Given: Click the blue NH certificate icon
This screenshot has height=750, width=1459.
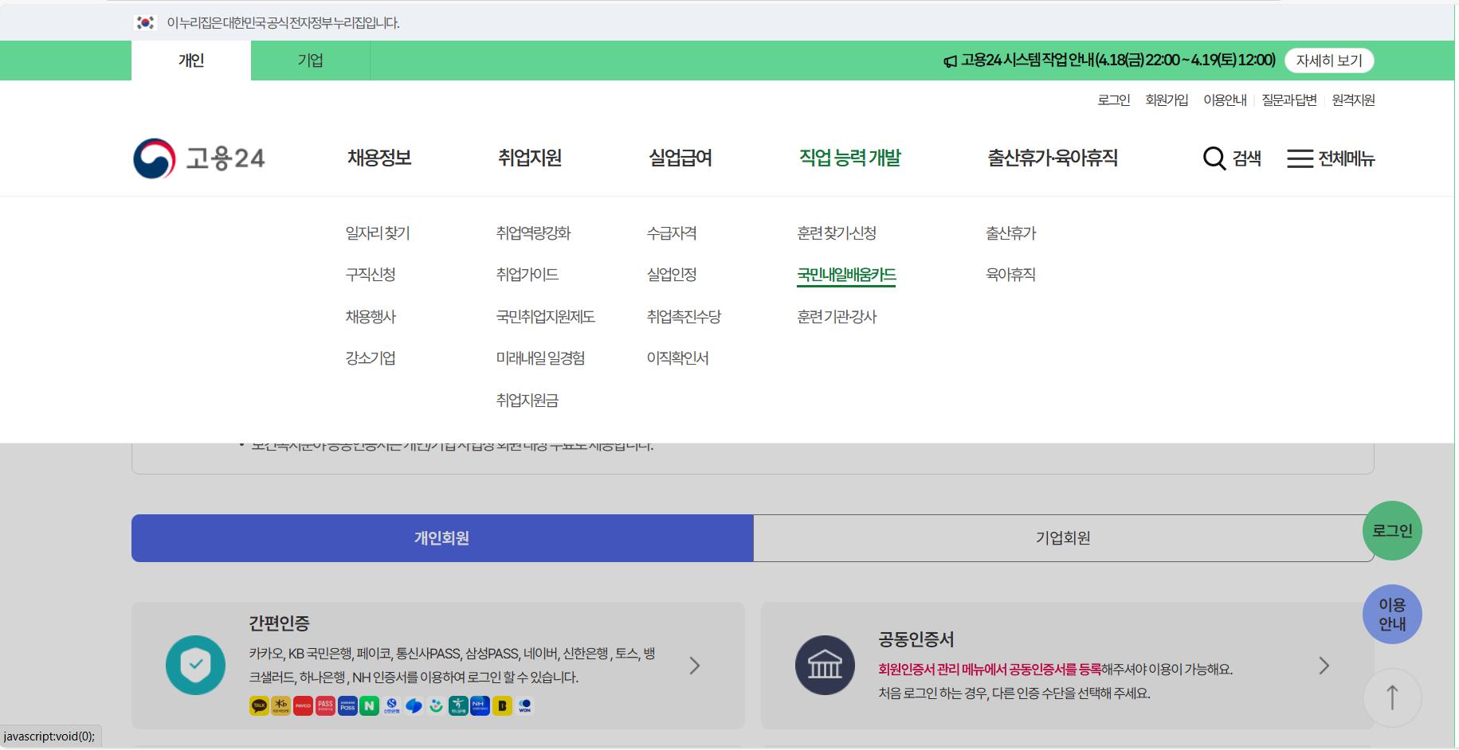Looking at the screenshot, I should [480, 705].
